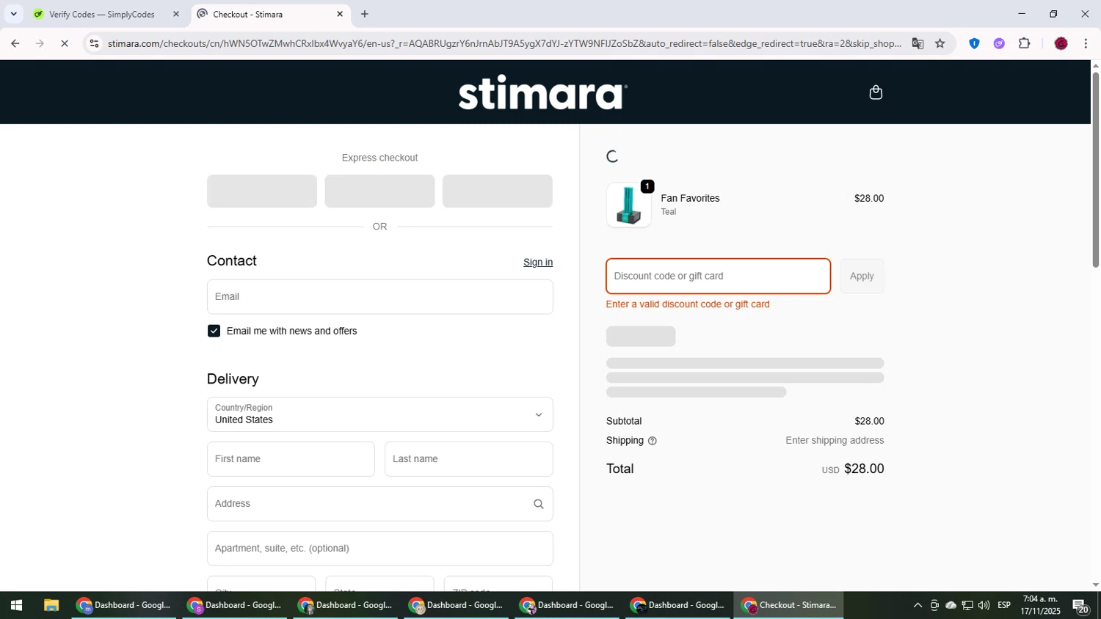This screenshot has width=1101, height=619.
Task: Open the Extensions puzzle icon
Action: point(1024,43)
